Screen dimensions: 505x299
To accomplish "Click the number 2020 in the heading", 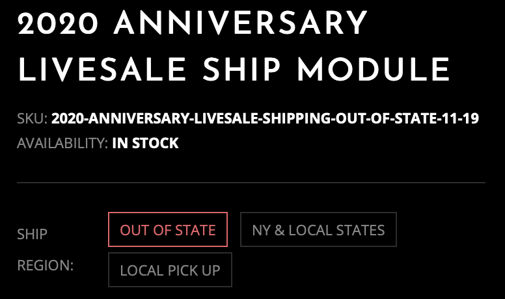I will coord(58,23).
